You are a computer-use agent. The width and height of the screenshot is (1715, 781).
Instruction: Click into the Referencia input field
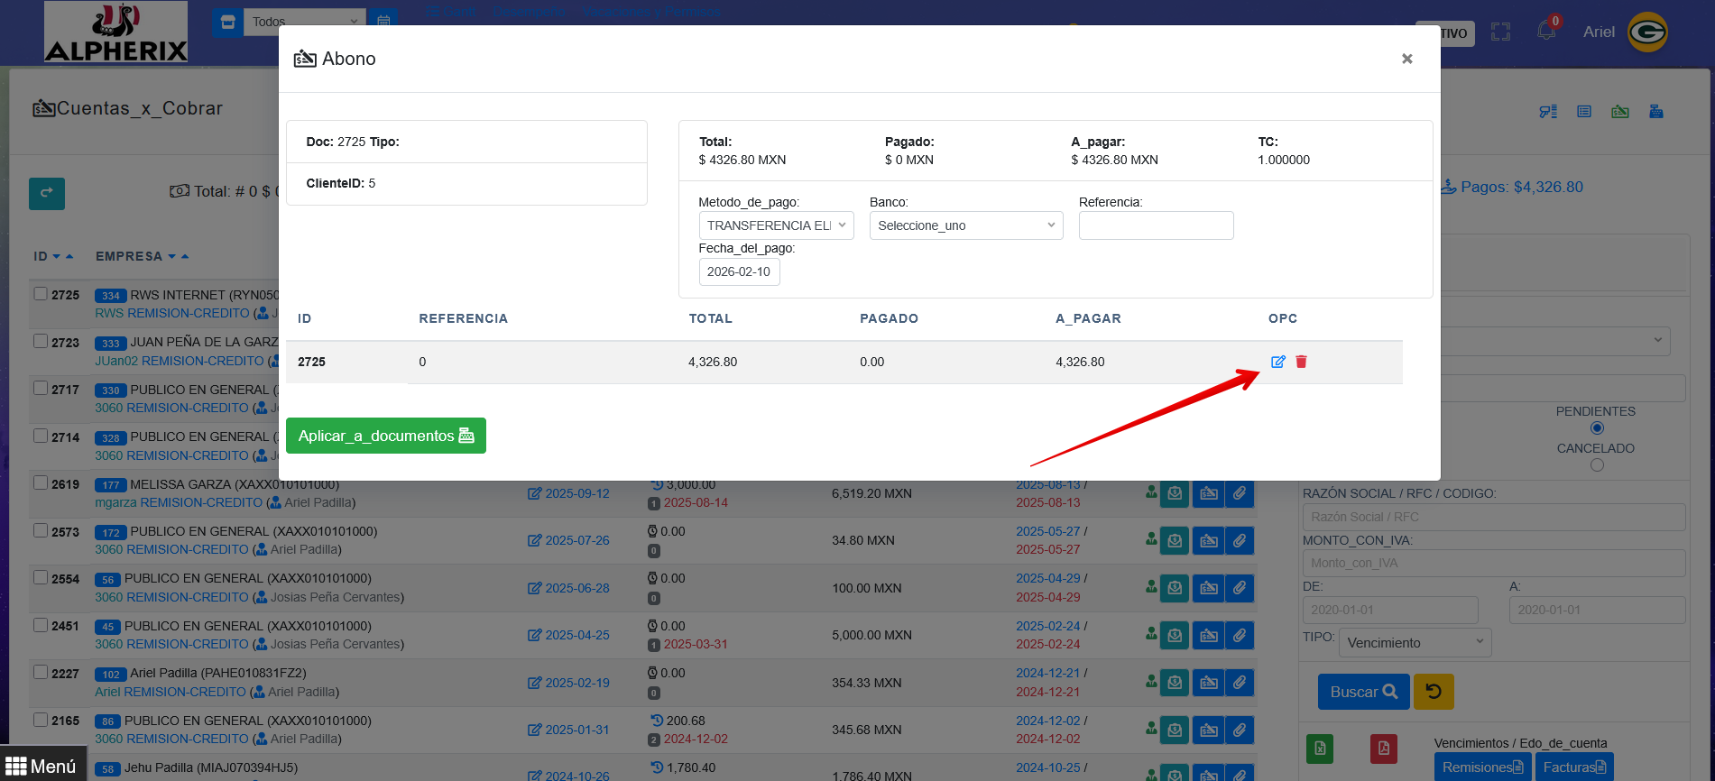pos(1156,225)
